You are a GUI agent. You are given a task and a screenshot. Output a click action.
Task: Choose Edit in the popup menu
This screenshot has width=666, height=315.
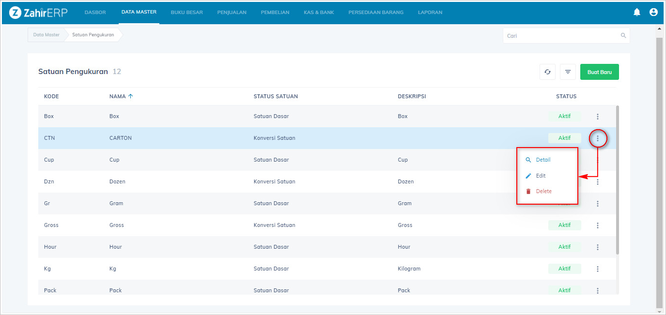click(541, 176)
